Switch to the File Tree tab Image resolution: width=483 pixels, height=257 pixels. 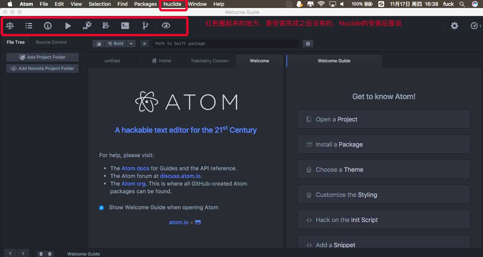(x=16, y=42)
